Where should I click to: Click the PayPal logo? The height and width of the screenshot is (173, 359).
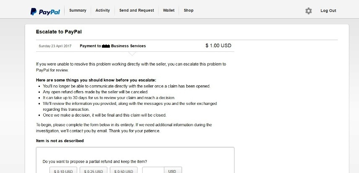[45, 12]
